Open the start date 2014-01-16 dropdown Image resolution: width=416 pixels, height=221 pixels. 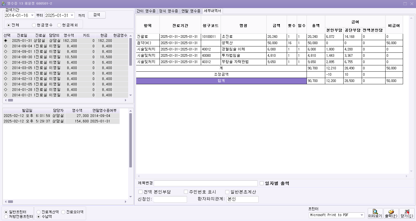point(32,15)
